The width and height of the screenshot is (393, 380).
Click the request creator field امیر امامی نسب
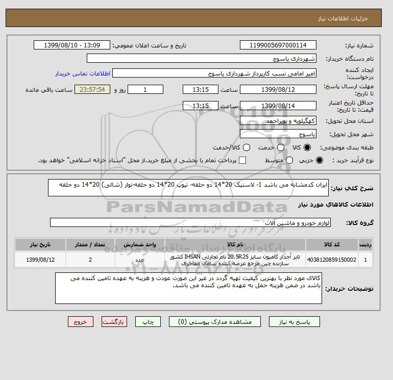tap(214, 73)
